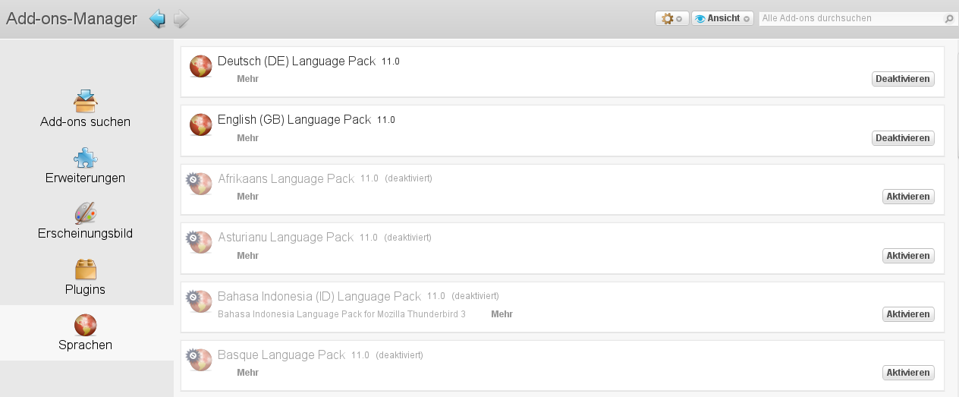
Task: Switch to the Erweiterungen category
Action: click(x=85, y=166)
